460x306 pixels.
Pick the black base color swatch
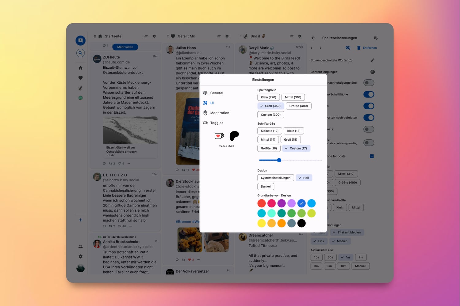coord(301,223)
